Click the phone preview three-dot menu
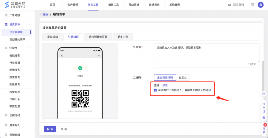The height and width of the screenshot is (138, 268). coord(98,56)
